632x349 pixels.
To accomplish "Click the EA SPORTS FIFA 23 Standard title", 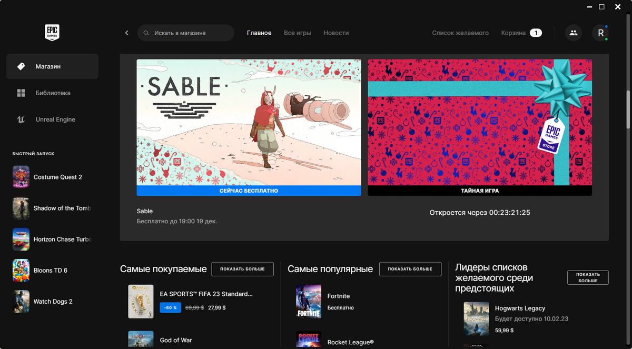I will pyautogui.click(x=206, y=294).
